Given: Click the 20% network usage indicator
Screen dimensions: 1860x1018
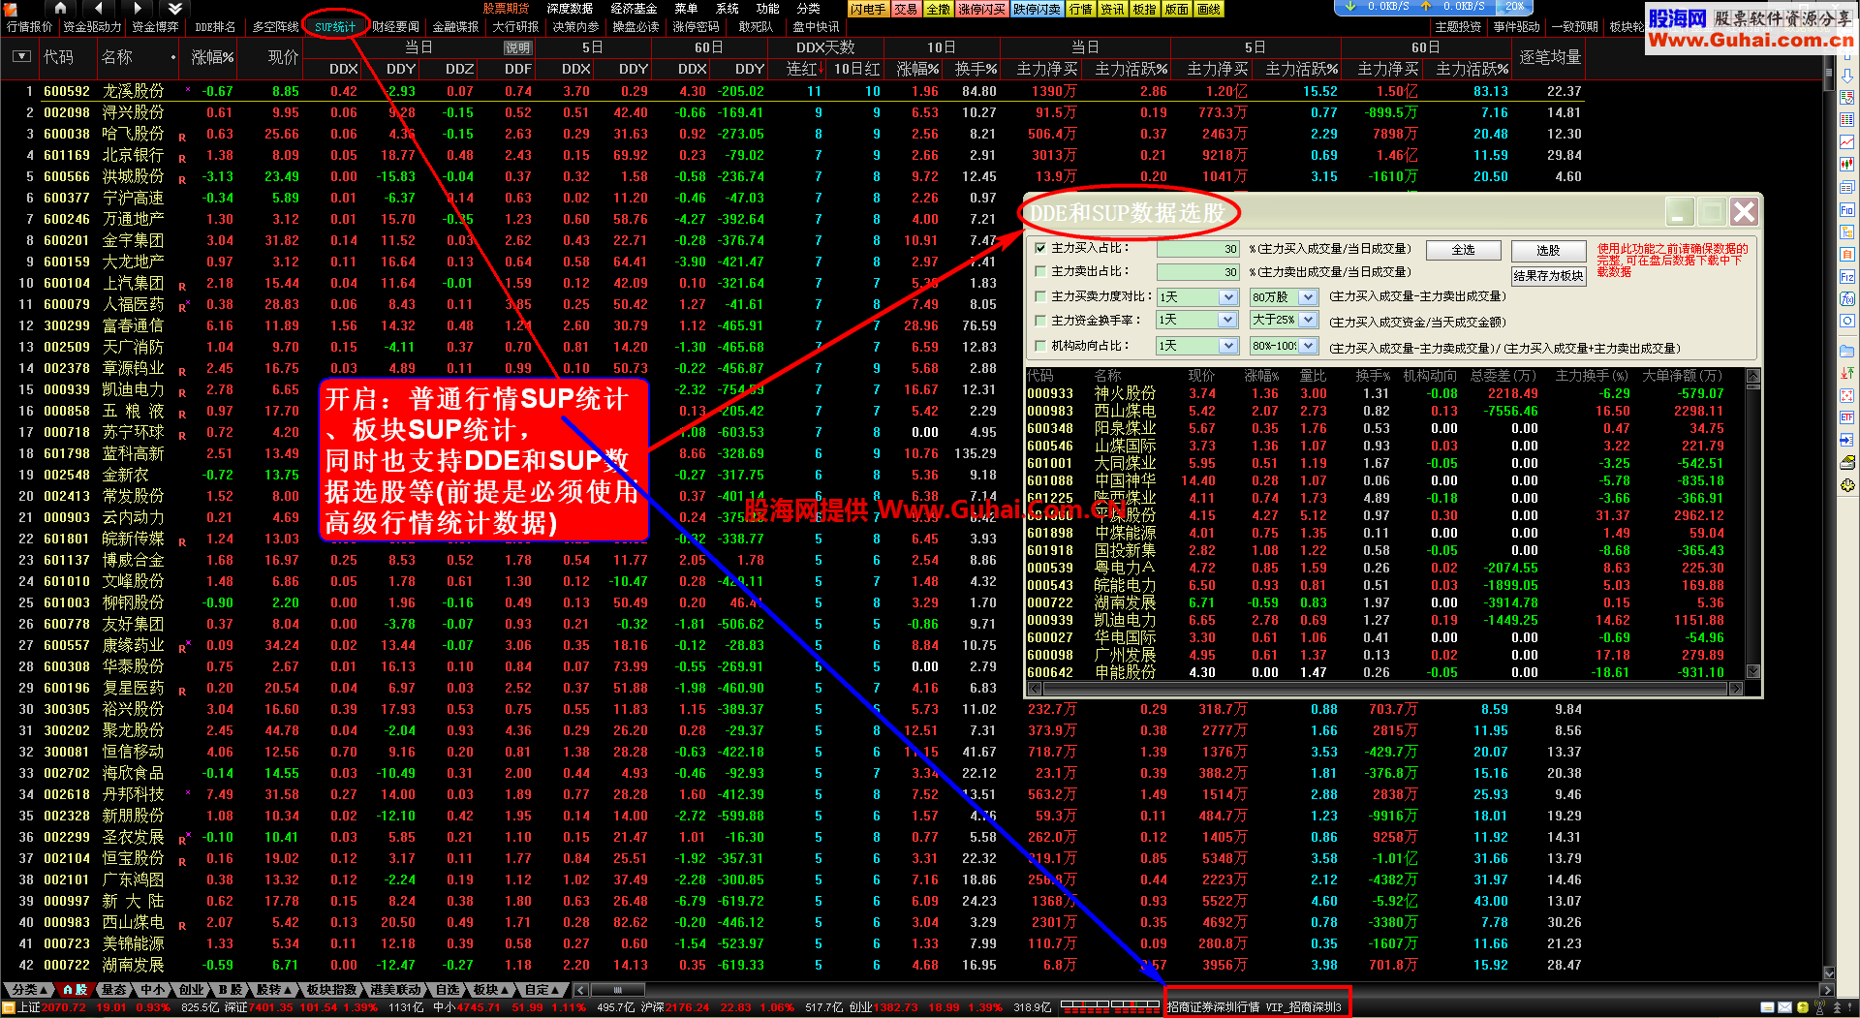Looking at the screenshot, I should tap(1514, 7).
